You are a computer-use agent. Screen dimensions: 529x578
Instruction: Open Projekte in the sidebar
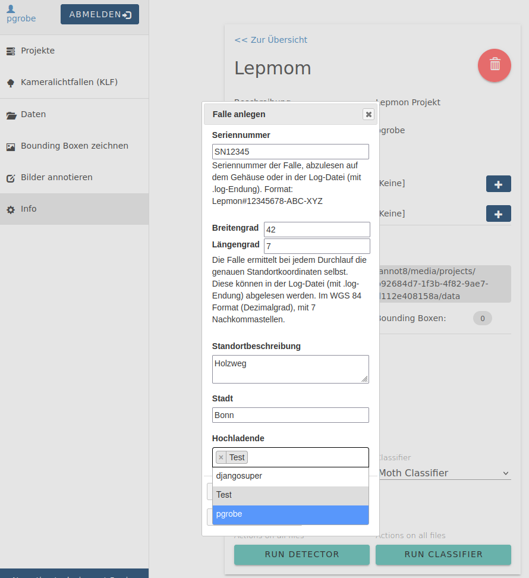pos(37,51)
